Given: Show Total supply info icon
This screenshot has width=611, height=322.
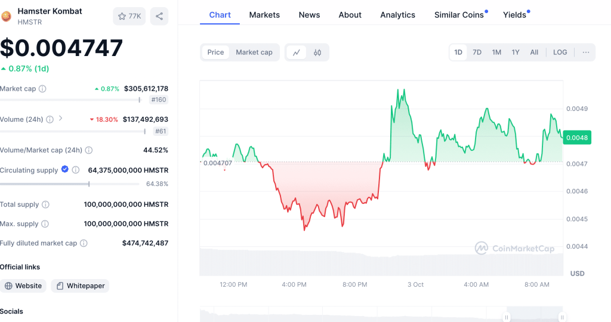Looking at the screenshot, I should tap(45, 205).
